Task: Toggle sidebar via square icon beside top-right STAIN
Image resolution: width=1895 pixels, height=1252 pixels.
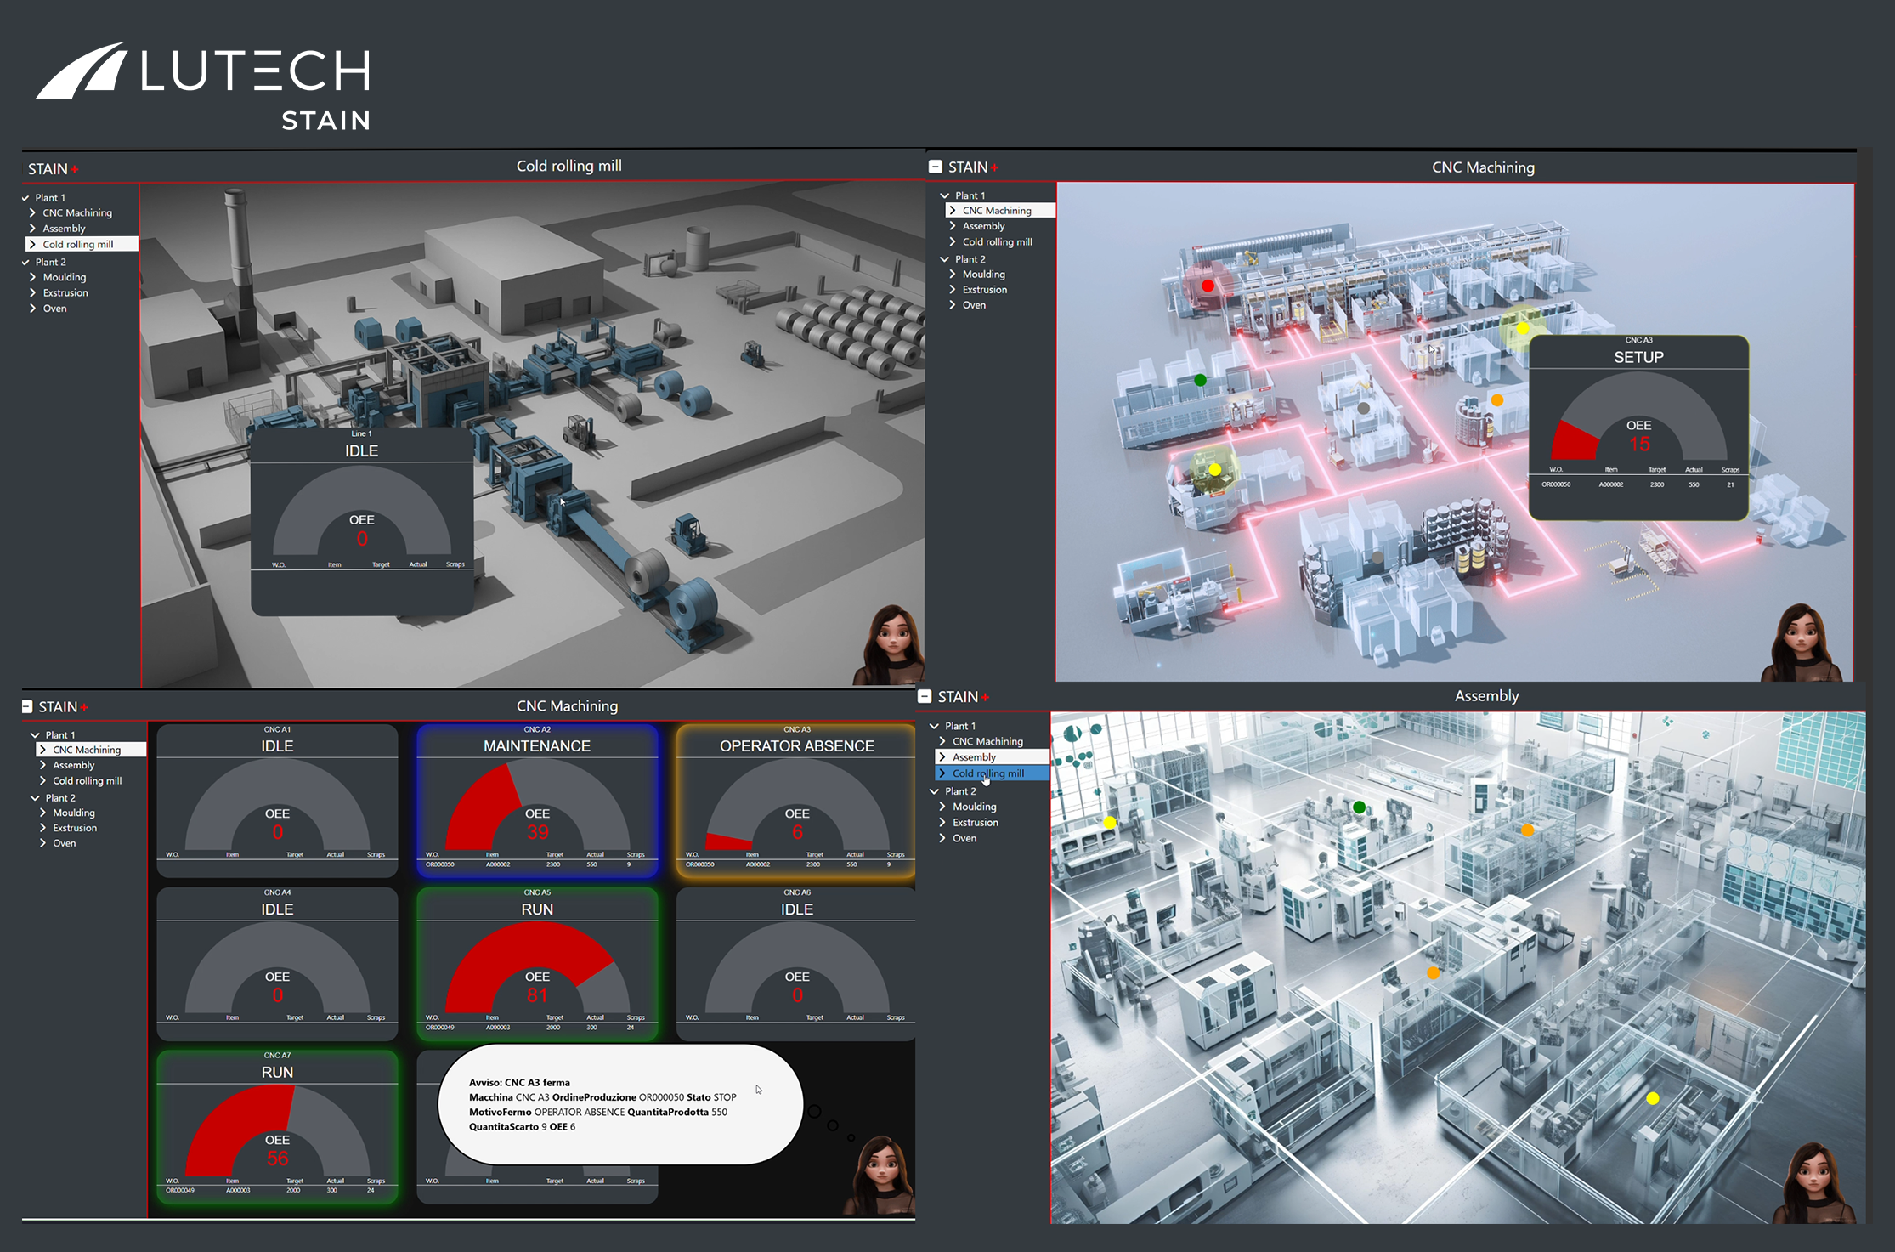Action: click(936, 167)
